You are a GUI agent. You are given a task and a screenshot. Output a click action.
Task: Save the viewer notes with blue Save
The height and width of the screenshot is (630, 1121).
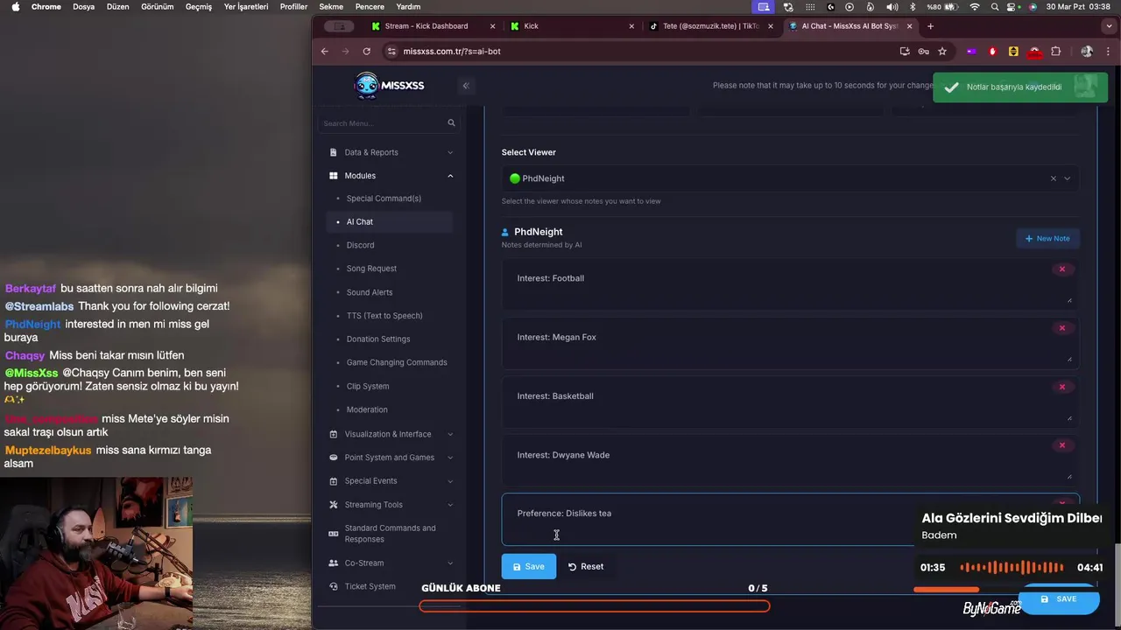[529, 566]
